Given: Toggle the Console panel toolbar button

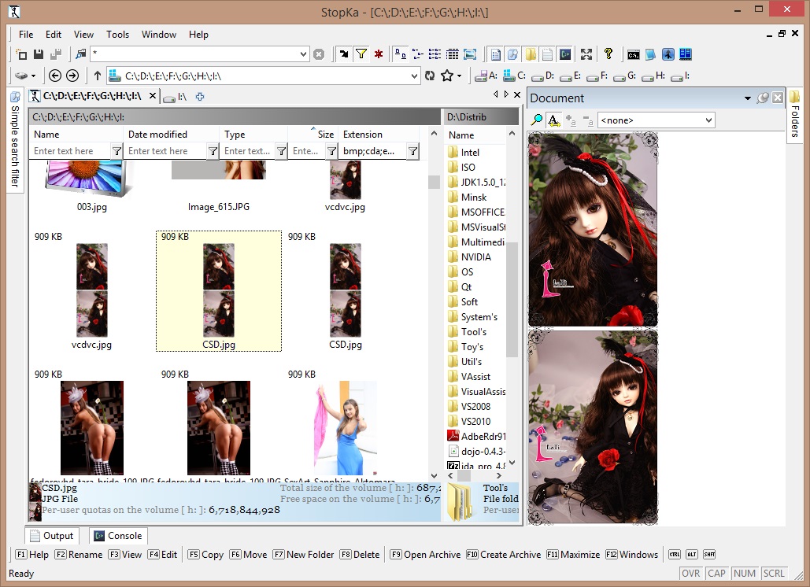Looking at the screenshot, I should [x=565, y=54].
